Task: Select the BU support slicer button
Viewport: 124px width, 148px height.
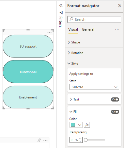Action: tap(28, 46)
